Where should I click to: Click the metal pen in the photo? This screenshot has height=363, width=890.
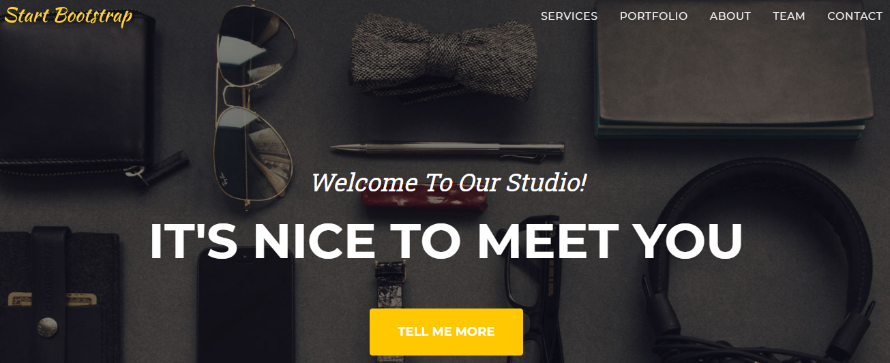[x=448, y=148]
